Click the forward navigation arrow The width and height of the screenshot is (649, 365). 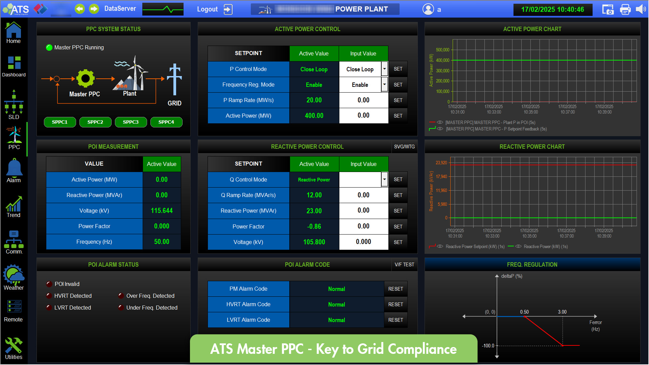94,9
